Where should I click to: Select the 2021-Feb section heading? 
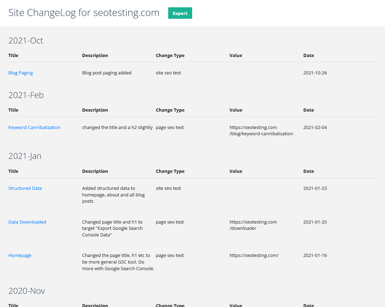tap(26, 95)
